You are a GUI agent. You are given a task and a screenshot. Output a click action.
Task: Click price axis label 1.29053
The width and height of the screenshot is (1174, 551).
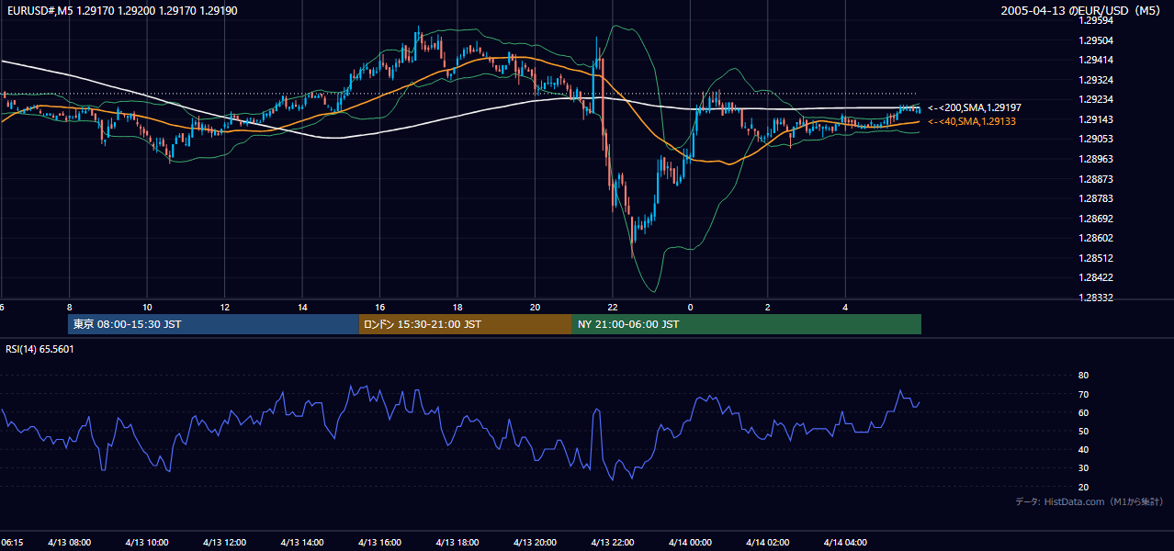pos(1095,139)
